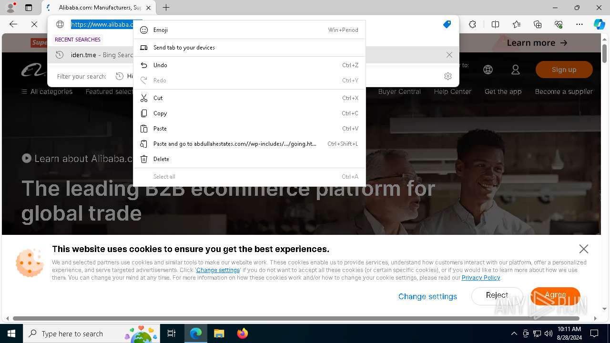Open the Windows Start menu
Screen dimensions: 610x343
click(x=11, y=333)
